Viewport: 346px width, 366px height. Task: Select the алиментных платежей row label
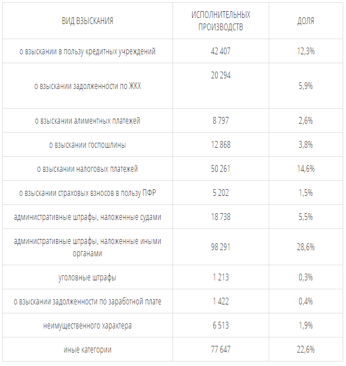tap(87, 121)
